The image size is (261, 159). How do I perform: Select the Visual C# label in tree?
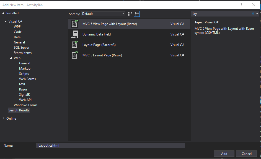(x=15, y=21)
